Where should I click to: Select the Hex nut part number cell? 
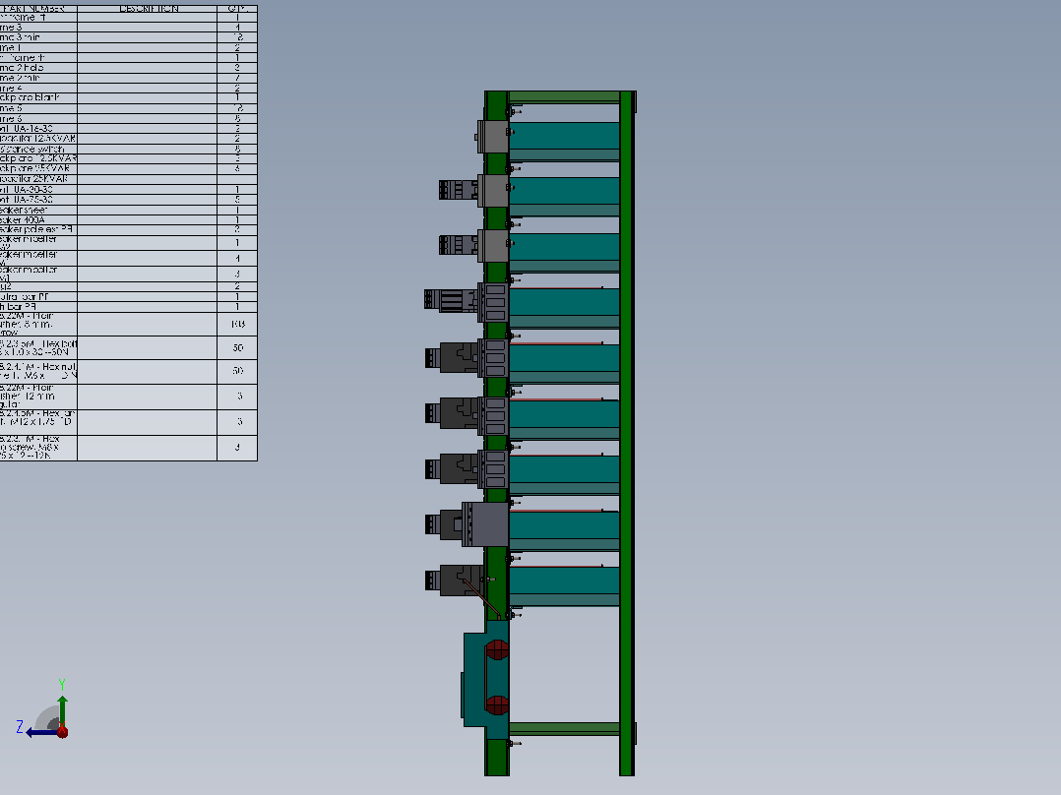[x=38, y=372]
